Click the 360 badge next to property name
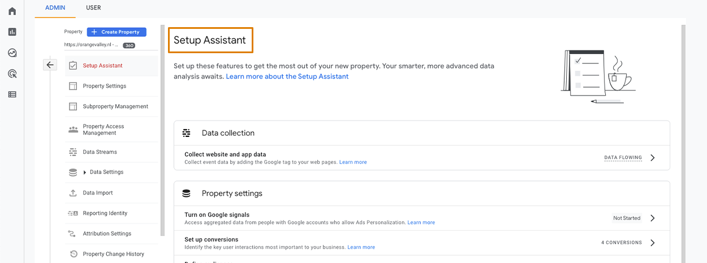The width and height of the screenshot is (707, 263). (129, 46)
